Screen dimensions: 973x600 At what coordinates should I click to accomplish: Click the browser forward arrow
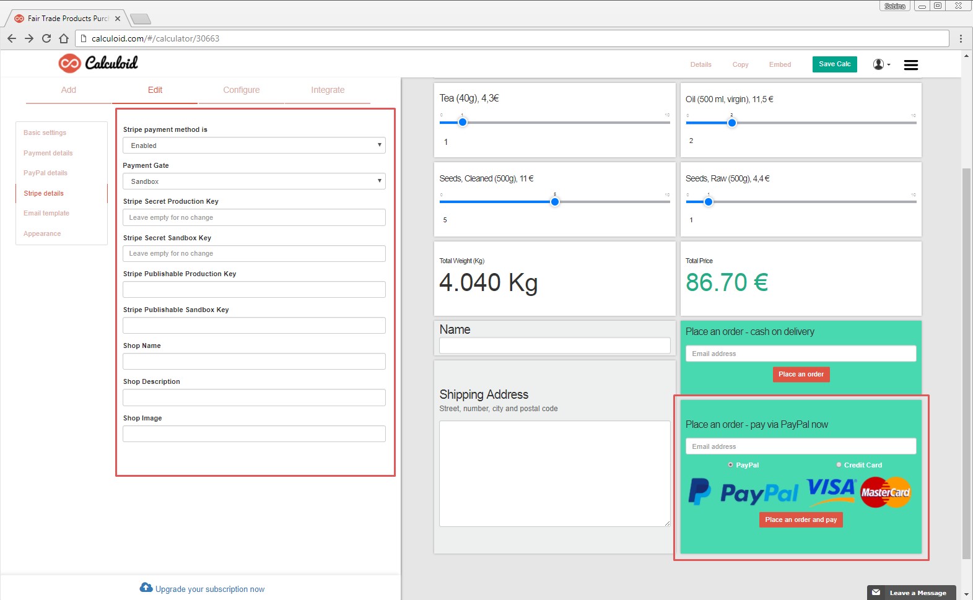29,38
